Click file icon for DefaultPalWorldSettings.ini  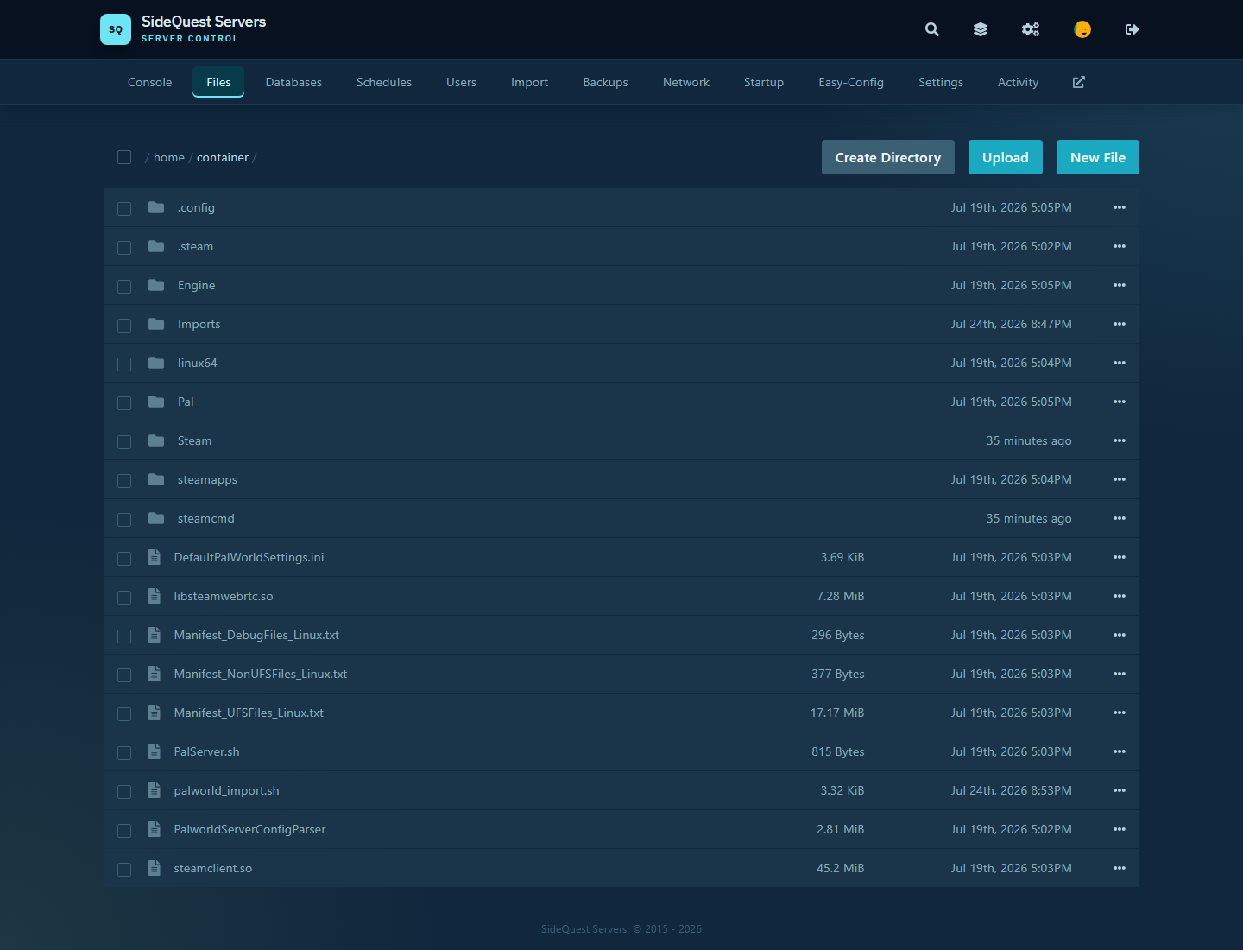(x=155, y=557)
